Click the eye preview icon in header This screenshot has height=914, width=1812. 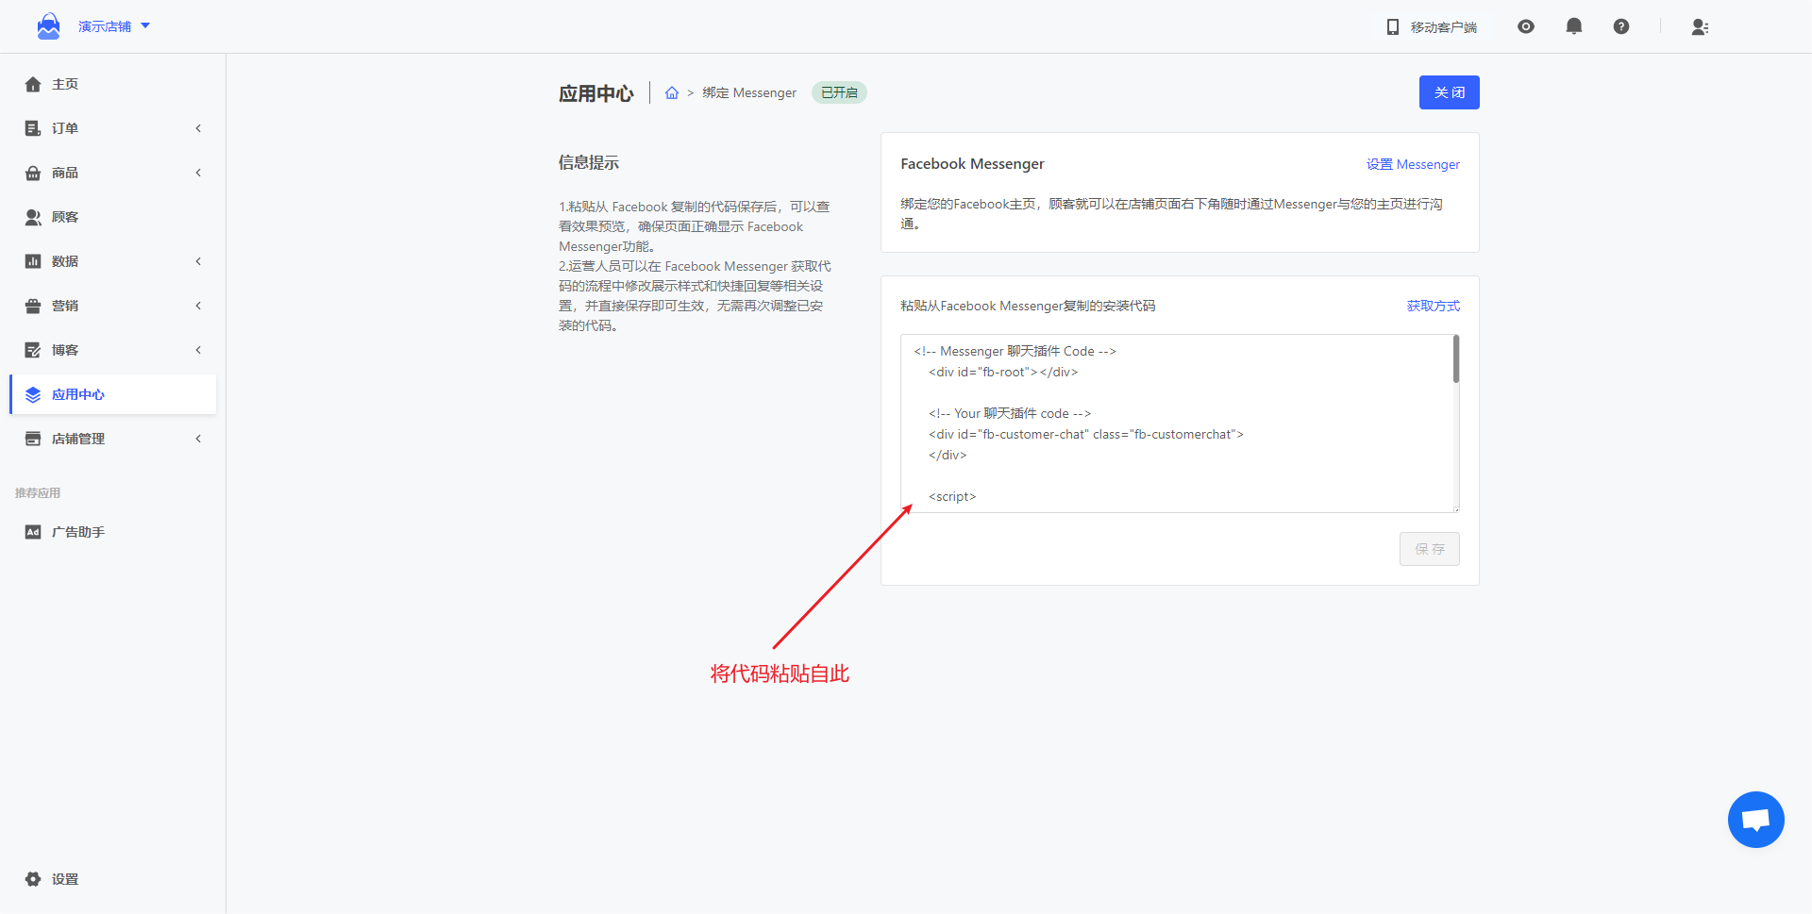click(1526, 26)
